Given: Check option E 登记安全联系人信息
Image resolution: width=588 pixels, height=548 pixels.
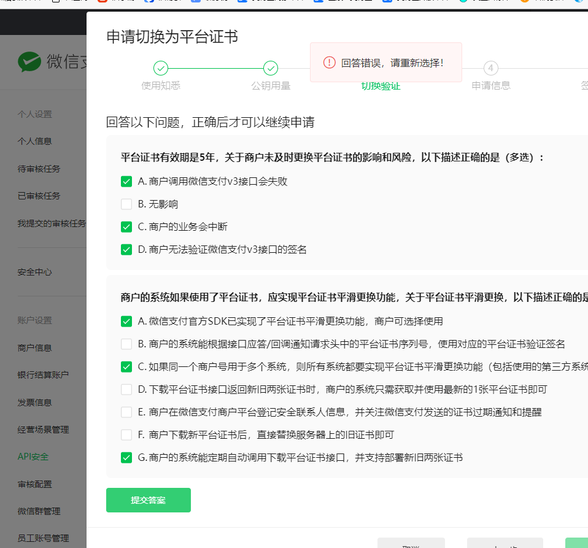Looking at the screenshot, I should 126,412.
